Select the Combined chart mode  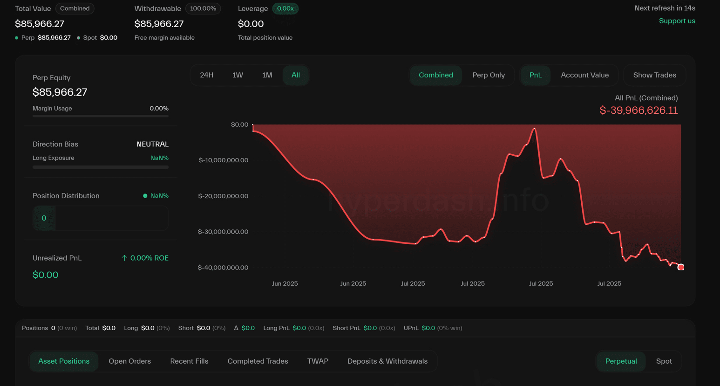[x=436, y=75]
